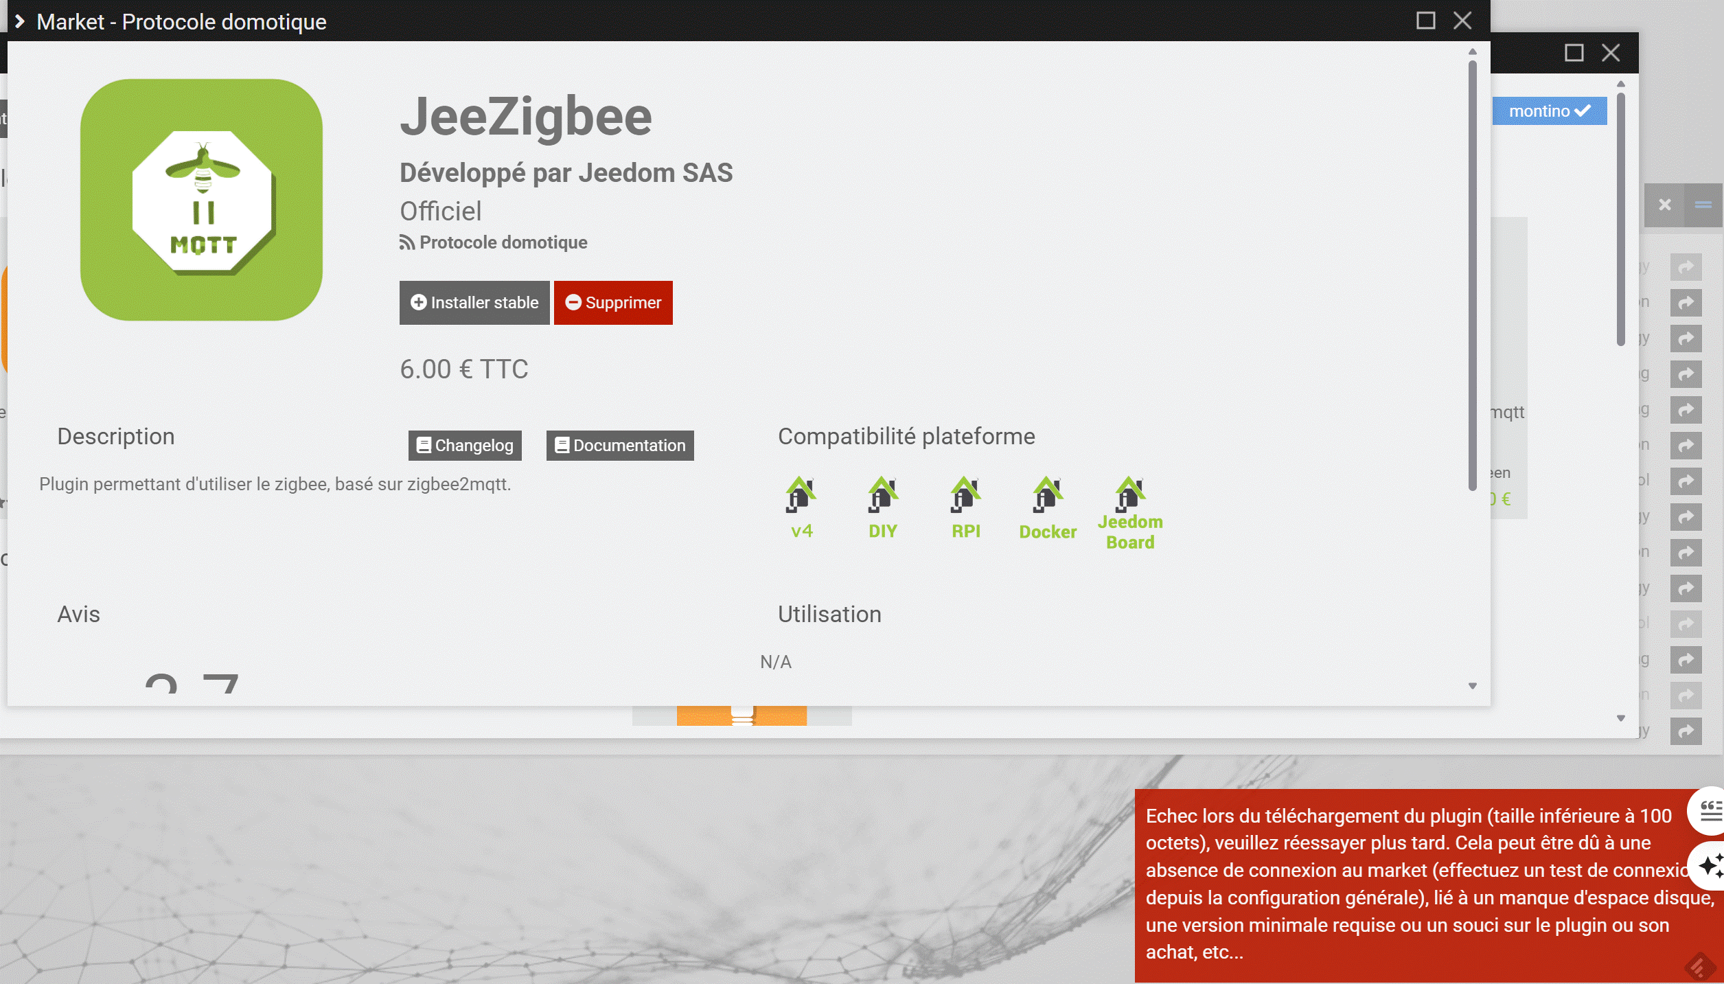Screen dimensions: 1724x984
Task: Click the Compatibilité plateforme heading
Action: click(x=906, y=437)
